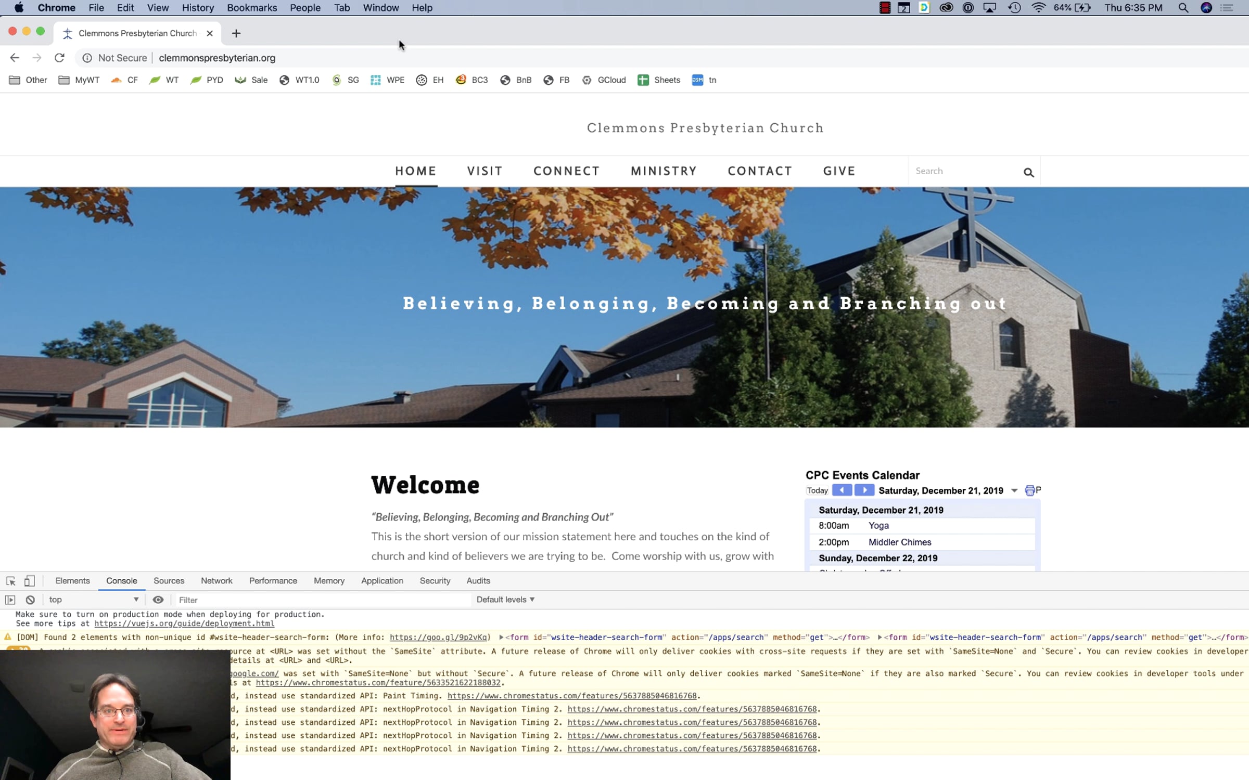Reload the page using the refresh icon
This screenshot has width=1249, height=780.
tap(59, 58)
